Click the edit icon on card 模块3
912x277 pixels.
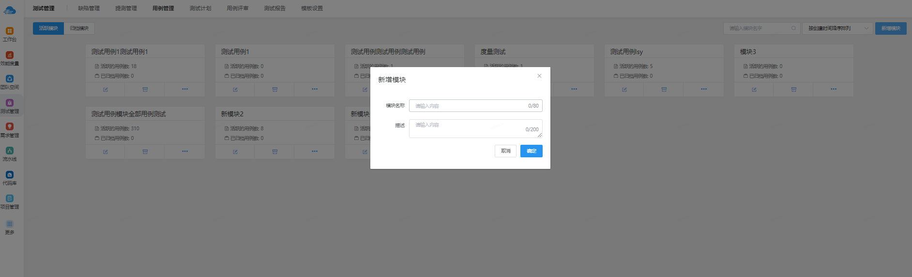[x=754, y=89]
